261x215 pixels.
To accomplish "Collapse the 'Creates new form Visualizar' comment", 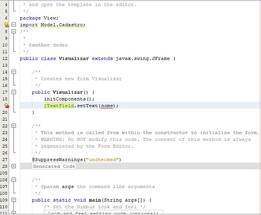I will [x=14, y=72].
